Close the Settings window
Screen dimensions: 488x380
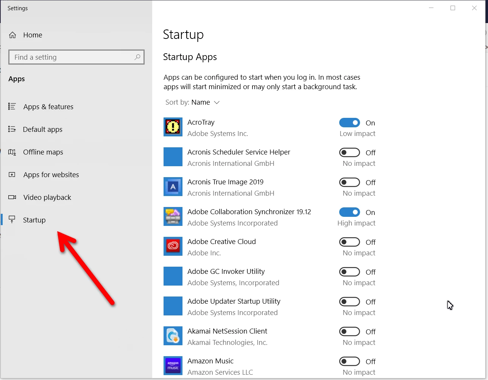(x=474, y=8)
